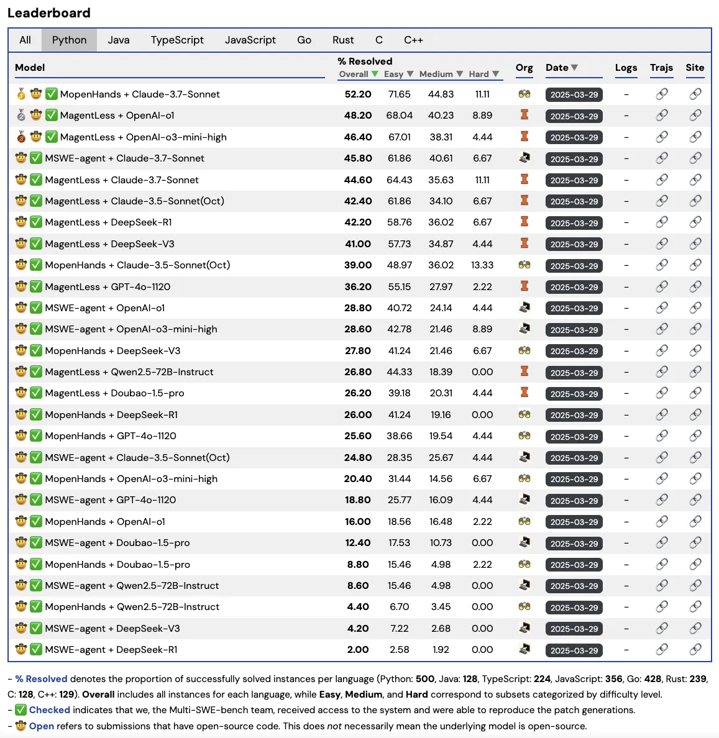The height and width of the screenshot is (738, 719).
Task: Open the Trajs link for MopenHands + Claude-3.7-Sonnet
Action: 661,94
